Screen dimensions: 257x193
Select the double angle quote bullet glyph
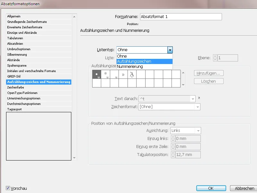[123, 74]
